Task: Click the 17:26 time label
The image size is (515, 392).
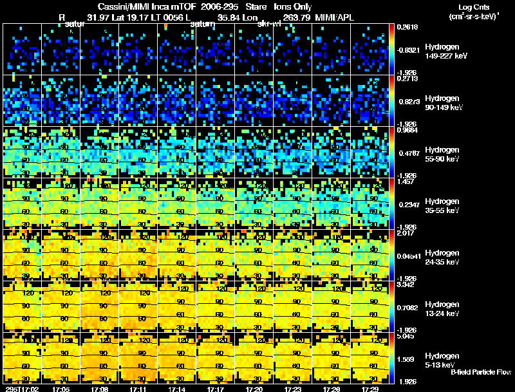Action: pyautogui.click(x=332, y=389)
